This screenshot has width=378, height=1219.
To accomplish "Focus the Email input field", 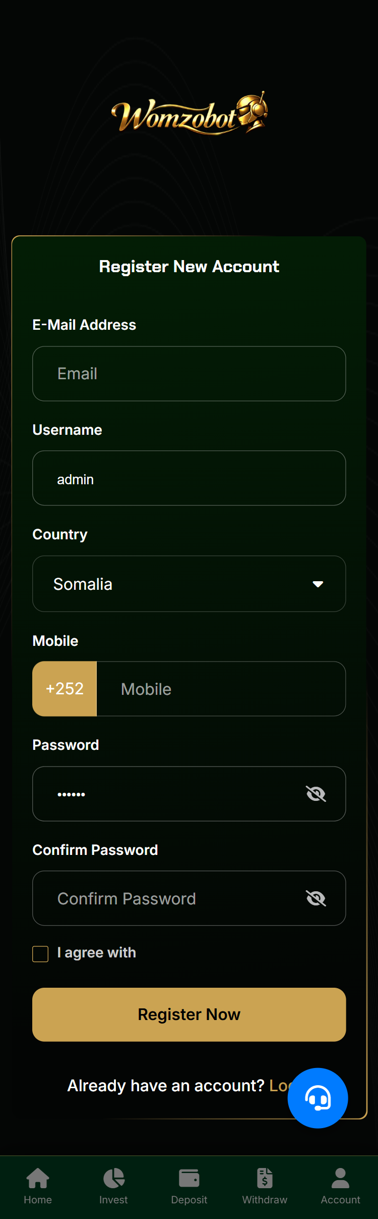I will (189, 374).
